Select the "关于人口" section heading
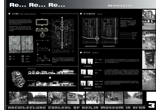This screenshot has height=110, width=156. (87, 52)
